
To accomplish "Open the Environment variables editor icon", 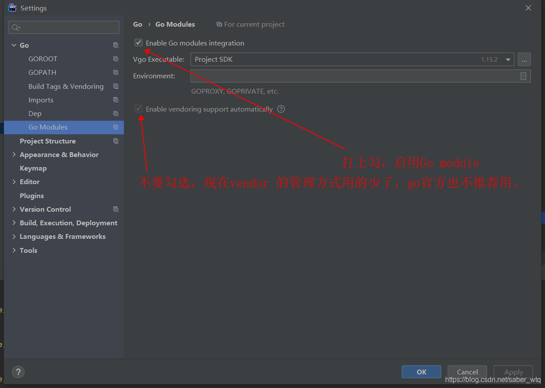I will (x=523, y=76).
